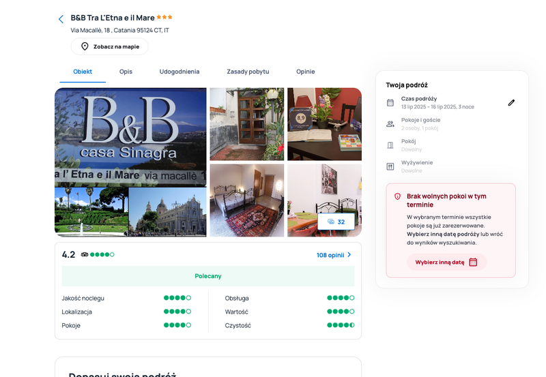
Task: Open the B&B casa Sinagra main photo
Action: click(130, 162)
